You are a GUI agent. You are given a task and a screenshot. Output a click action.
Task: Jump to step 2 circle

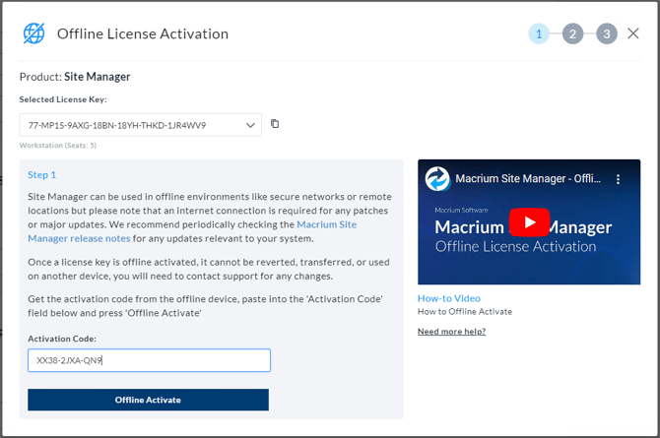click(x=572, y=33)
